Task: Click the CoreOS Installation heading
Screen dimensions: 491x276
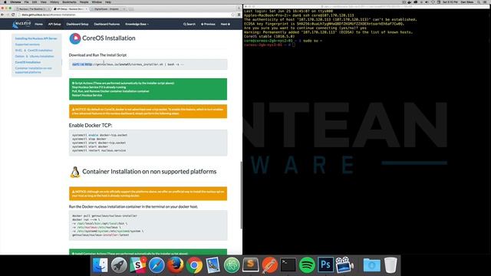Action: (109, 38)
